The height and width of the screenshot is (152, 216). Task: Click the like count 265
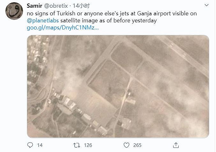tap(137, 145)
